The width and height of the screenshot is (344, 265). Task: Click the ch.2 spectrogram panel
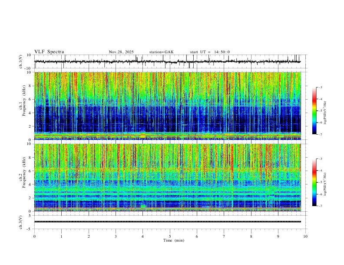(x=168, y=178)
